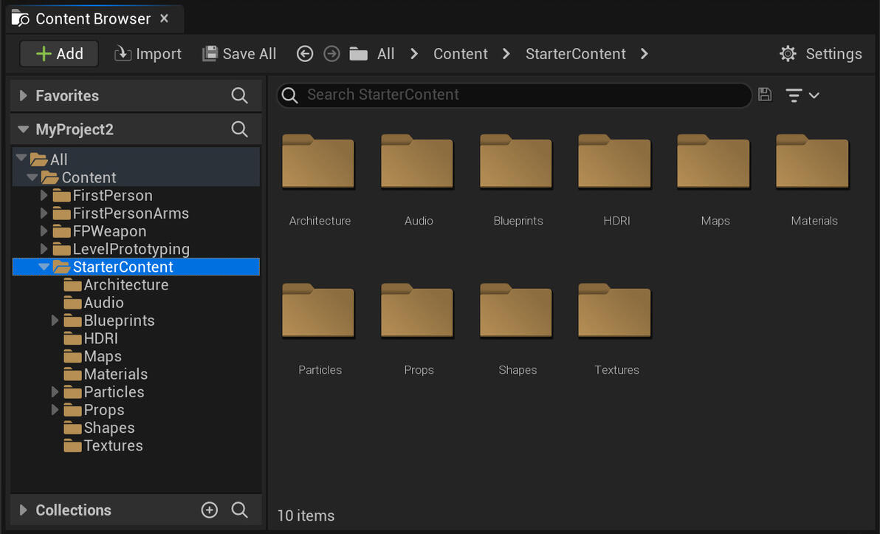
Task: Click the search icon in Favorites header
Action: [239, 95]
